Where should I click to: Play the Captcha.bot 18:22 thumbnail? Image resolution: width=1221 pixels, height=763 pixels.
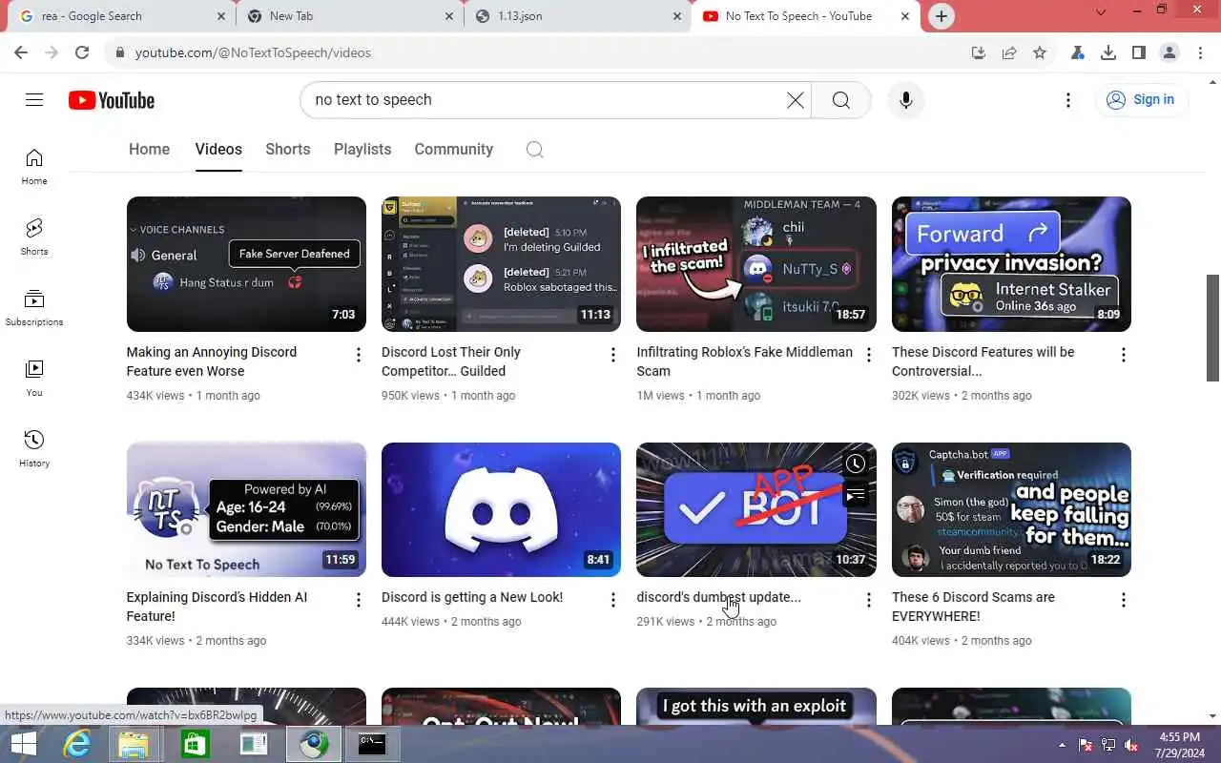[1011, 509]
